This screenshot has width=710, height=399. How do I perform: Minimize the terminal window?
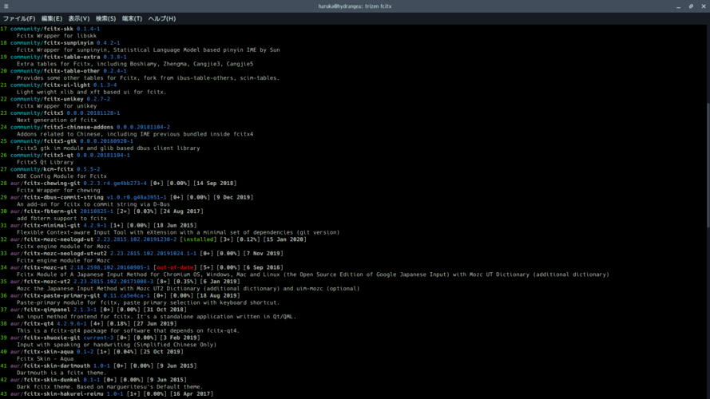click(678, 6)
